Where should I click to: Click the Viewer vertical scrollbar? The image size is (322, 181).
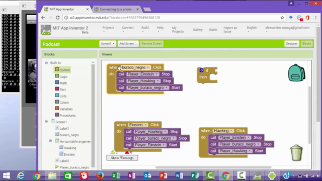coord(310,115)
